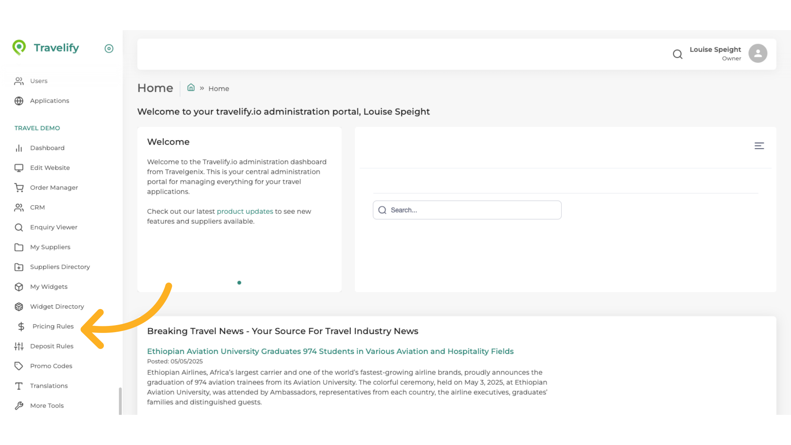Image resolution: width=791 pixels, height=445 pixels.
Task: Click the Deposit Rules sliders icon
Action: 19,347
